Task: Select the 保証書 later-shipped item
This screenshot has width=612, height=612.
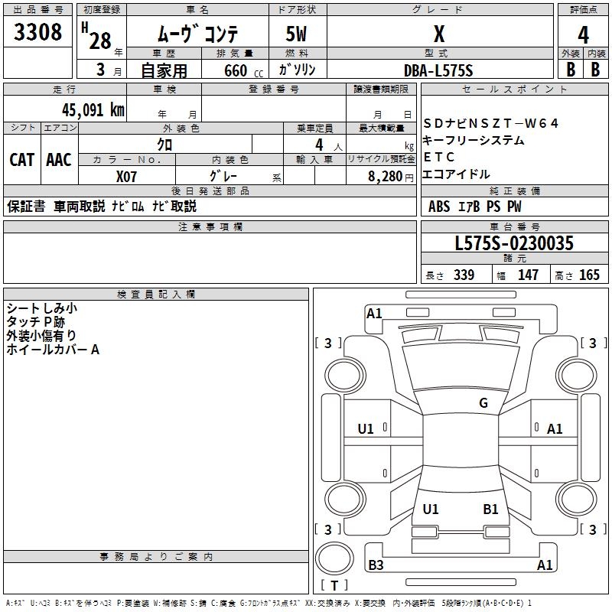Action: (x=26, y=207)
